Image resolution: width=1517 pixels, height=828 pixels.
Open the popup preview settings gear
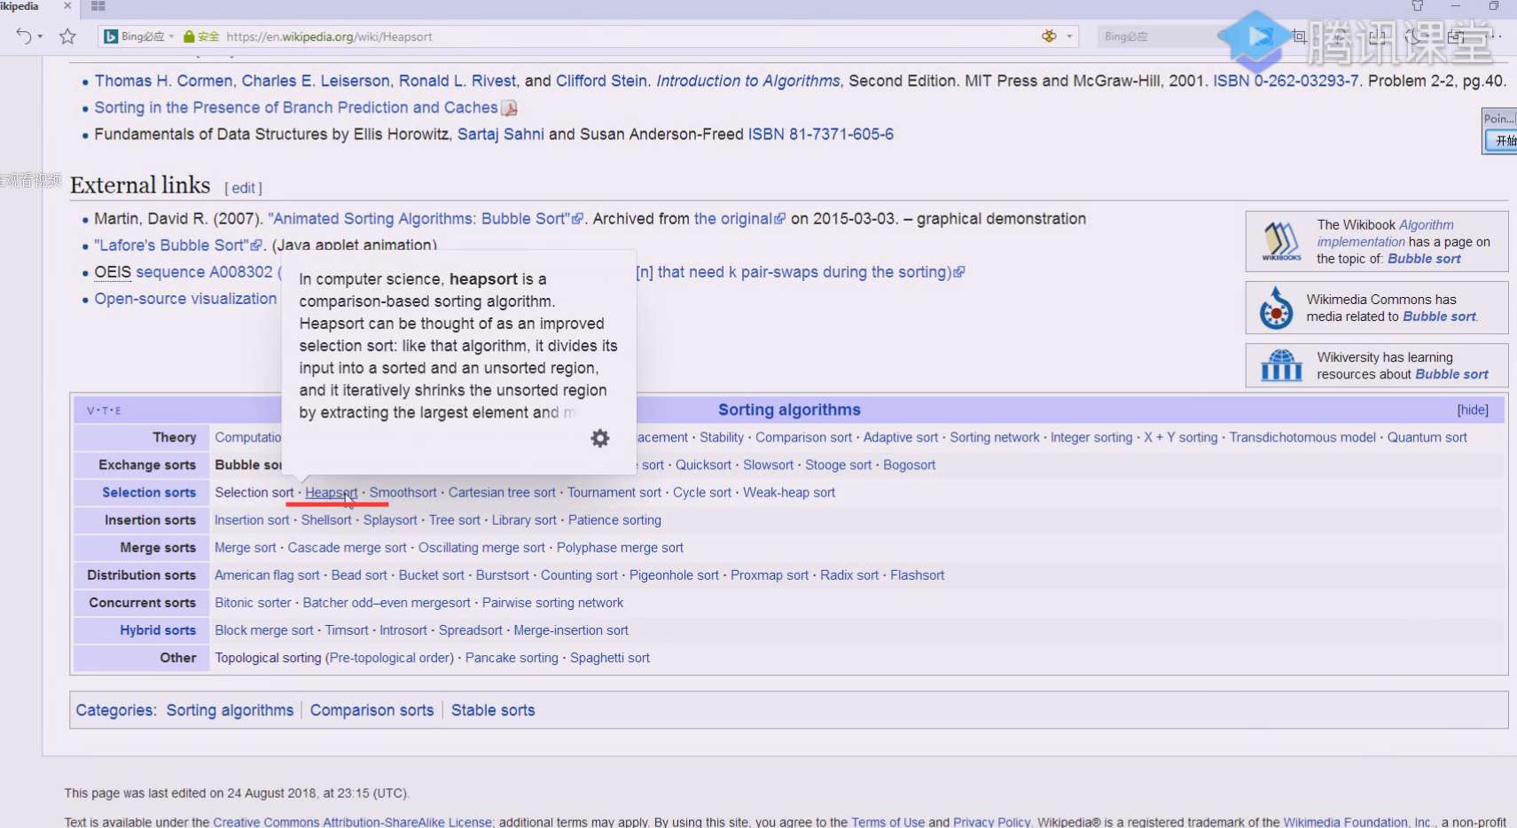(x=600, y=438)
